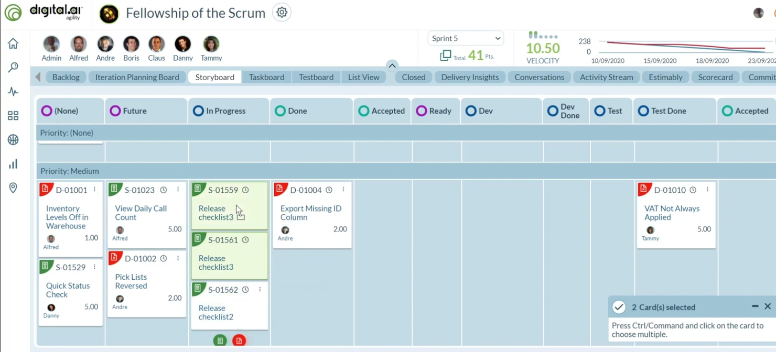Viewport: 776px width, 352px height.
Task: Switch to the Backlog tab
Action: click(66, 77)
